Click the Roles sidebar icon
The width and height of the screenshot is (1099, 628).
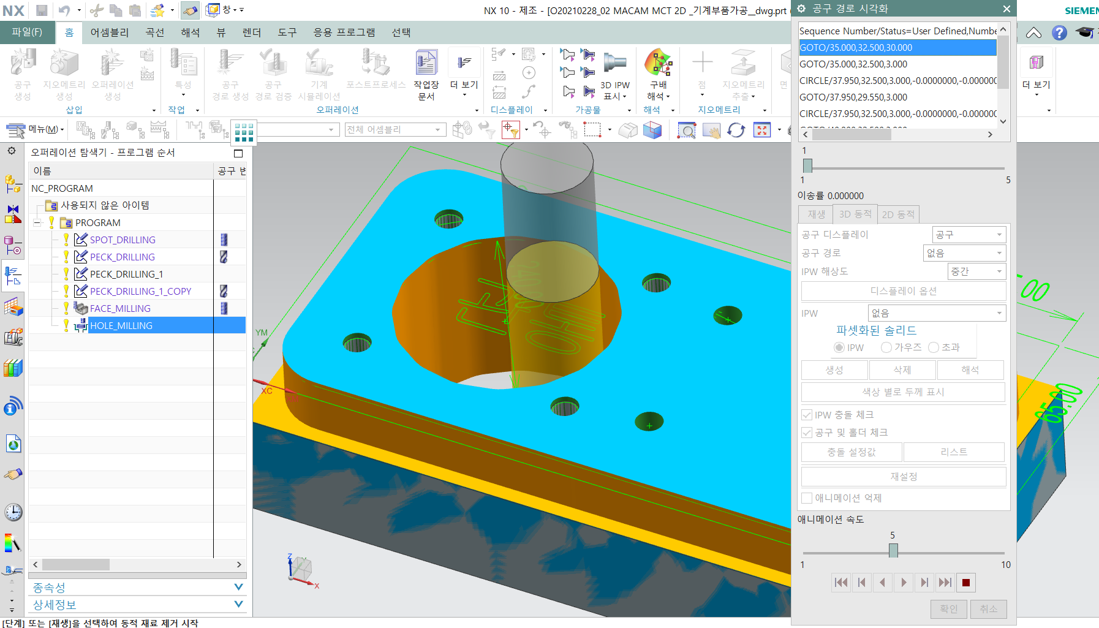coord(13,475)
